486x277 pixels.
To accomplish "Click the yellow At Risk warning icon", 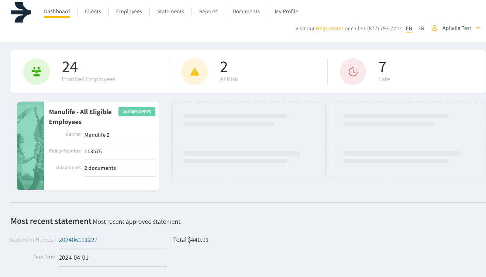I will pyautogui.click(x=194, y=72).
